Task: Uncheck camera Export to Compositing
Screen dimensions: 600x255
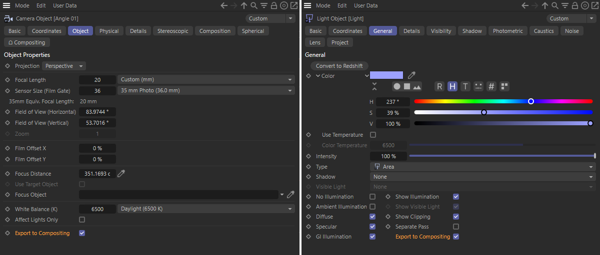Action: coord(82,233)
